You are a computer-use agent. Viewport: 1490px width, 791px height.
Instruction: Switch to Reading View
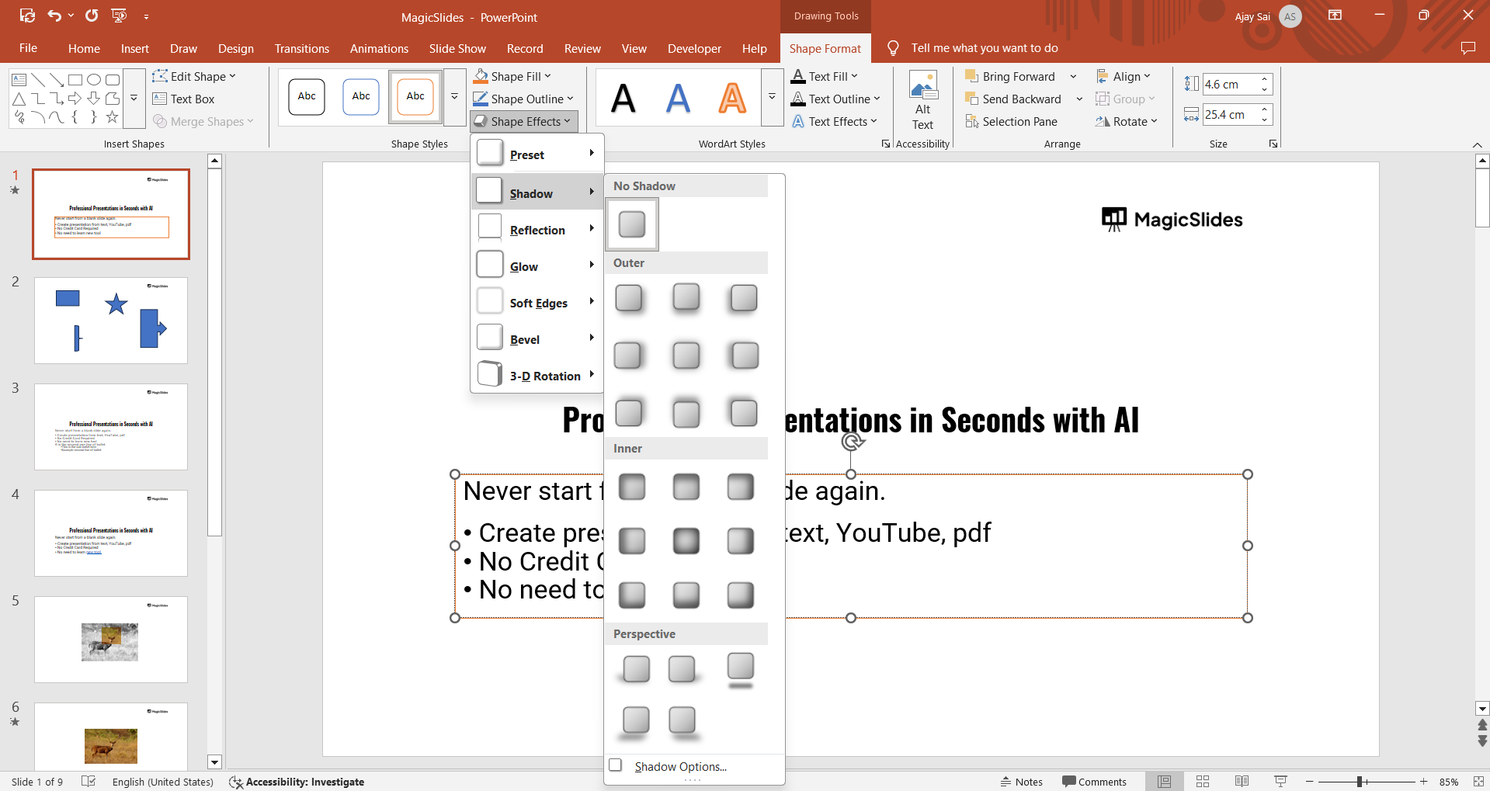[1242, 782]
